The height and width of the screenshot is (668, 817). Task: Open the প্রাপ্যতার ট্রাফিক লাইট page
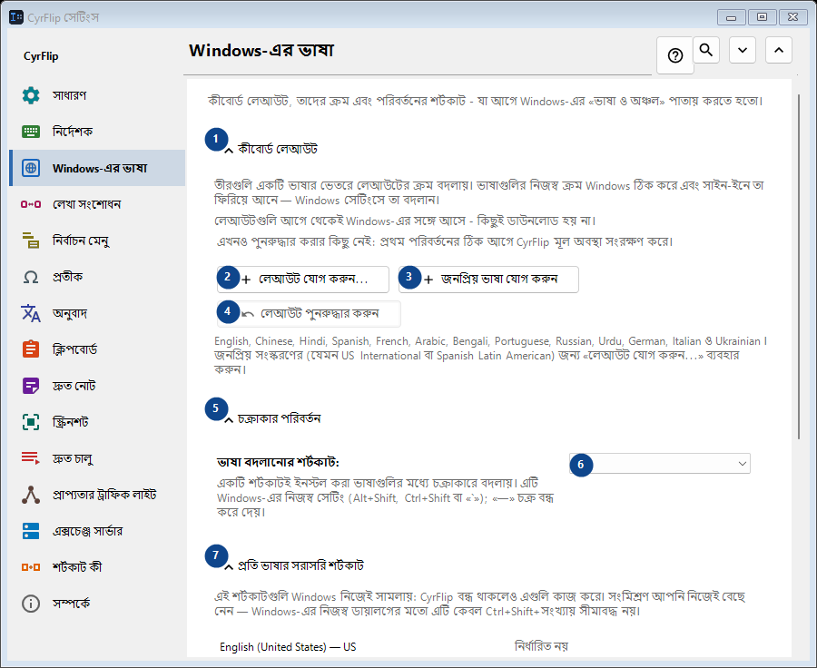tap(97, 495)
